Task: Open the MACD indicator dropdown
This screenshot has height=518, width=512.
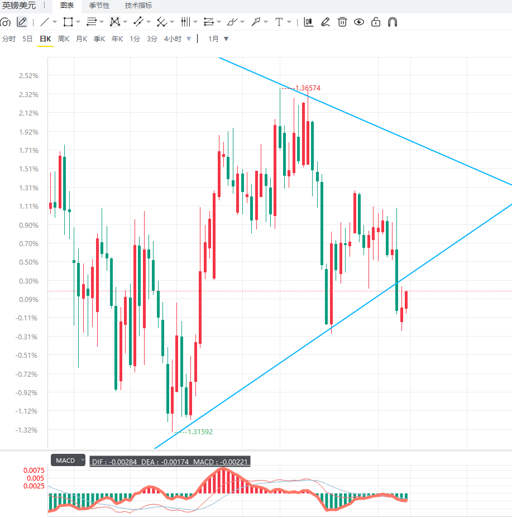Action: [68, 460]
